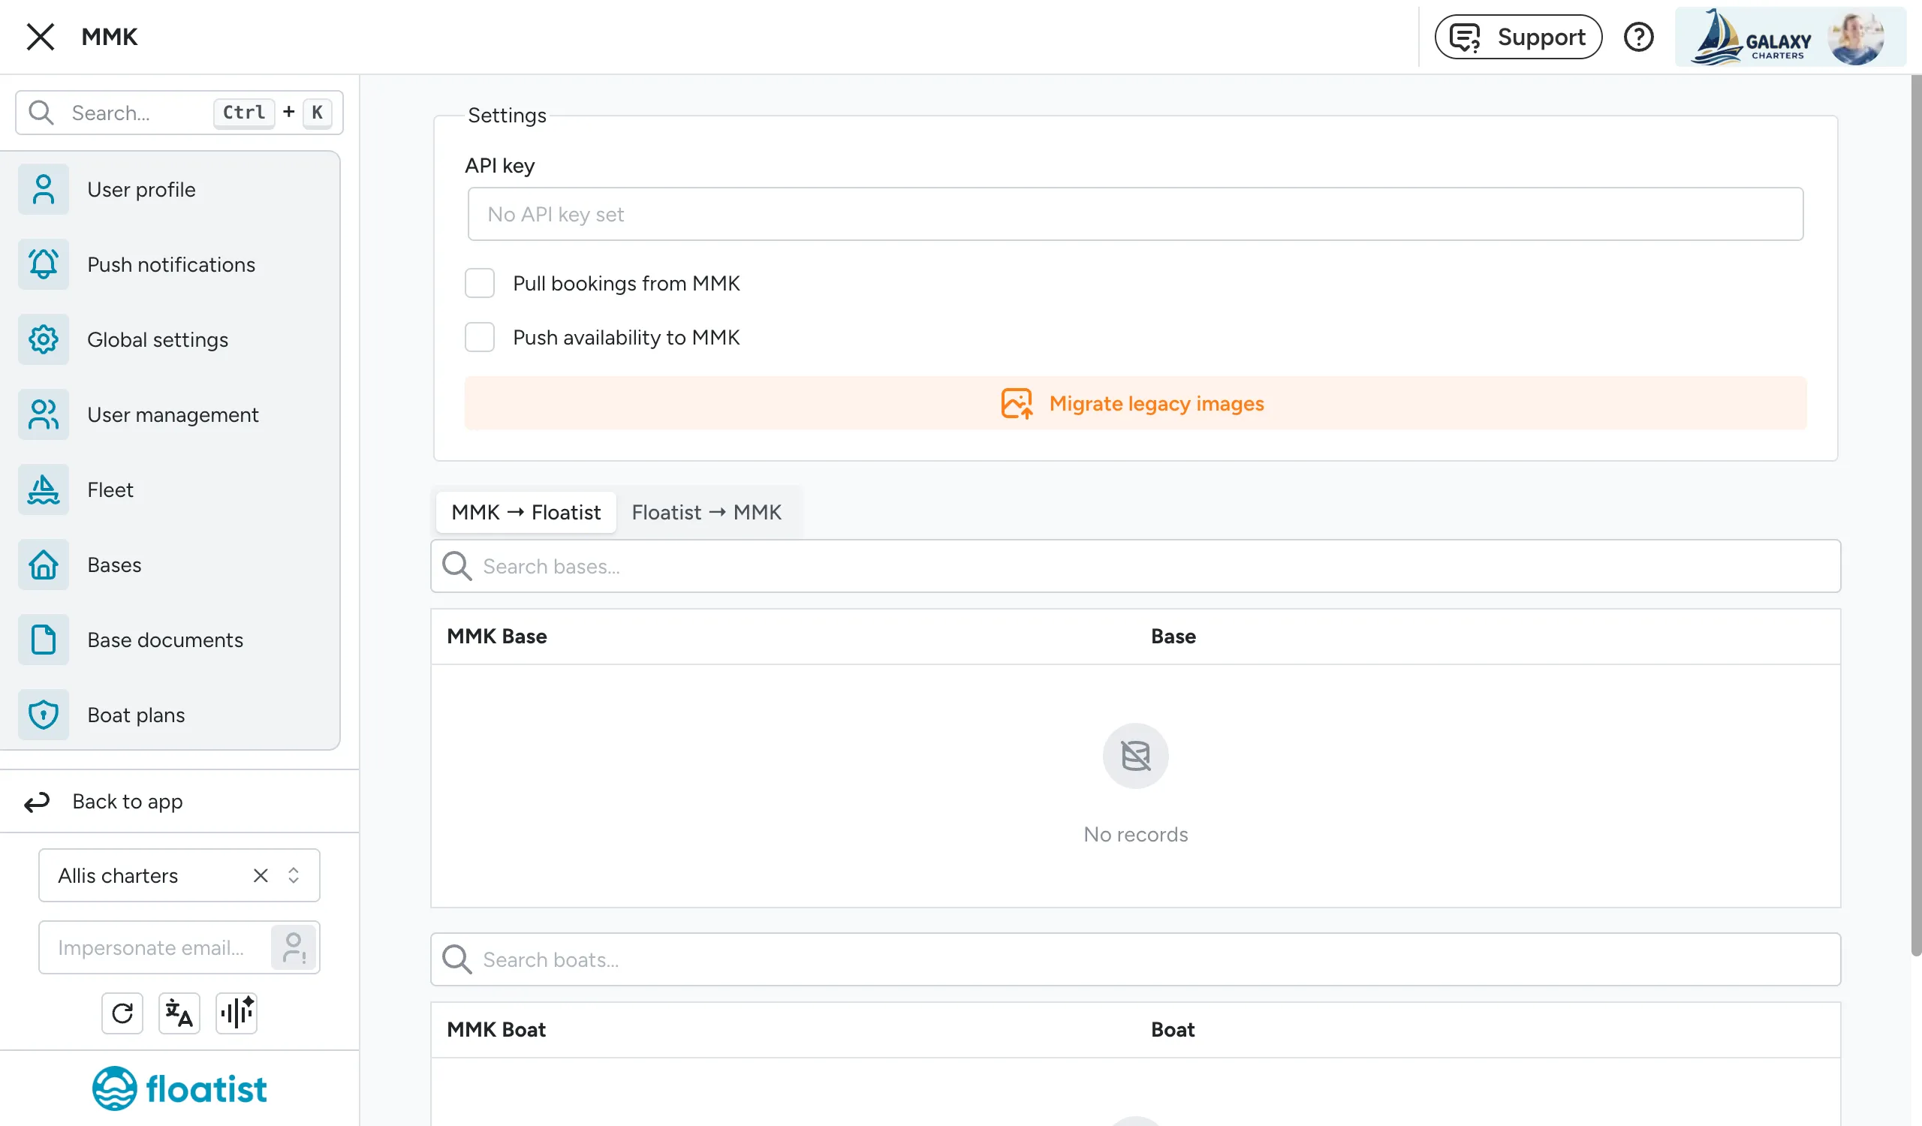
Task: Focus the API key input field
Action: pos(1136,214)
